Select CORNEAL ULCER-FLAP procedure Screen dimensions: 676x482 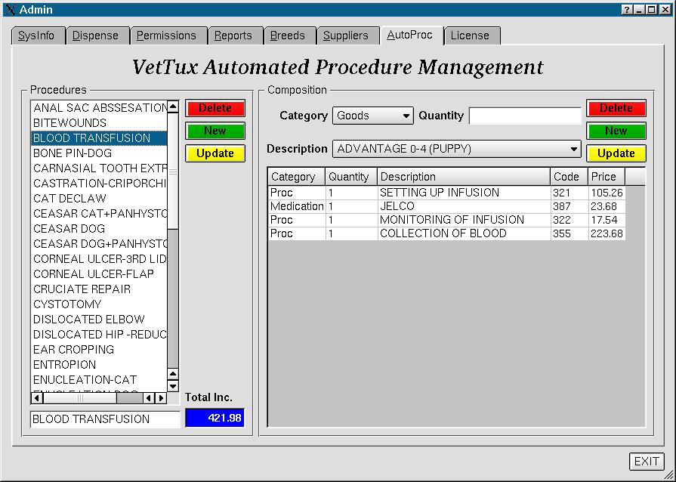[99, 273]
